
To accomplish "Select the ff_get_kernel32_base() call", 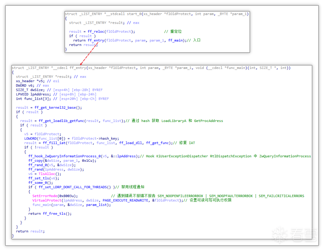I will (58, 108).
